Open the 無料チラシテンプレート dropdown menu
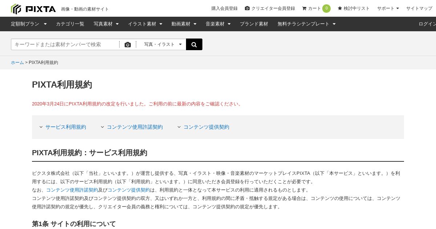This screenshot has height=229, width=436. [x=307, y=24]
